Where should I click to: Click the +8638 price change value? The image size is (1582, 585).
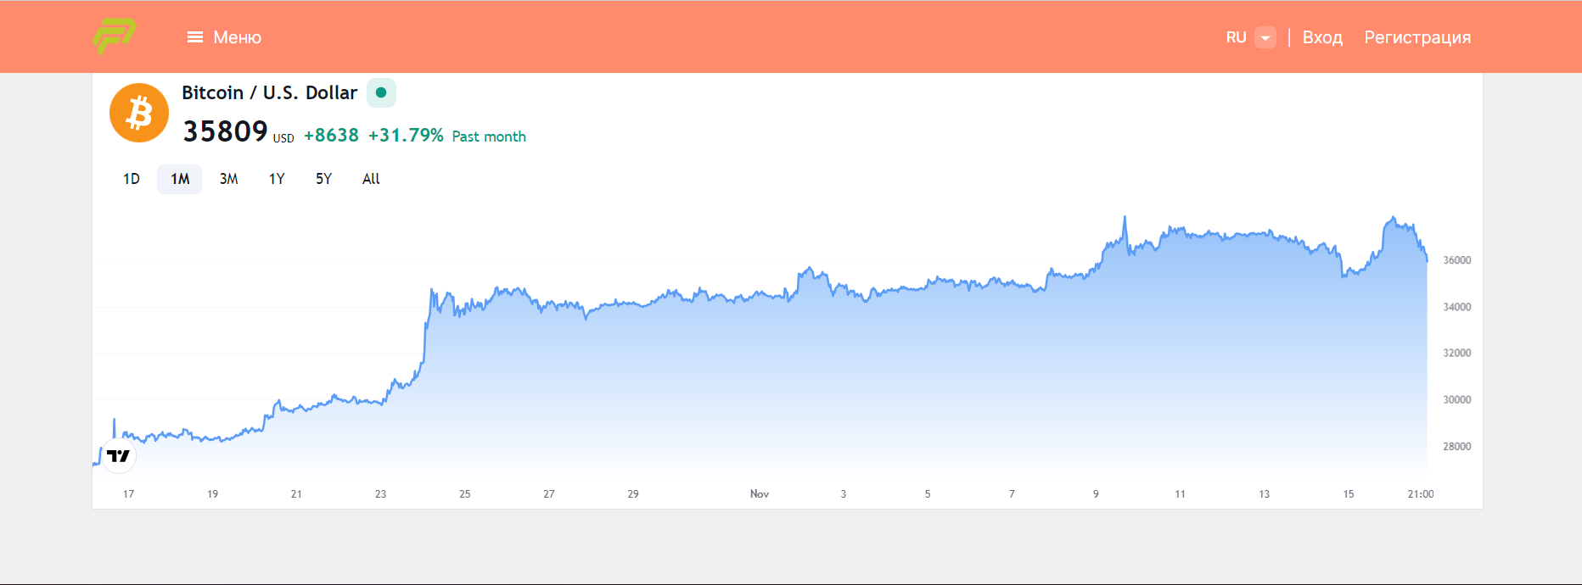[x=331, y=136]
